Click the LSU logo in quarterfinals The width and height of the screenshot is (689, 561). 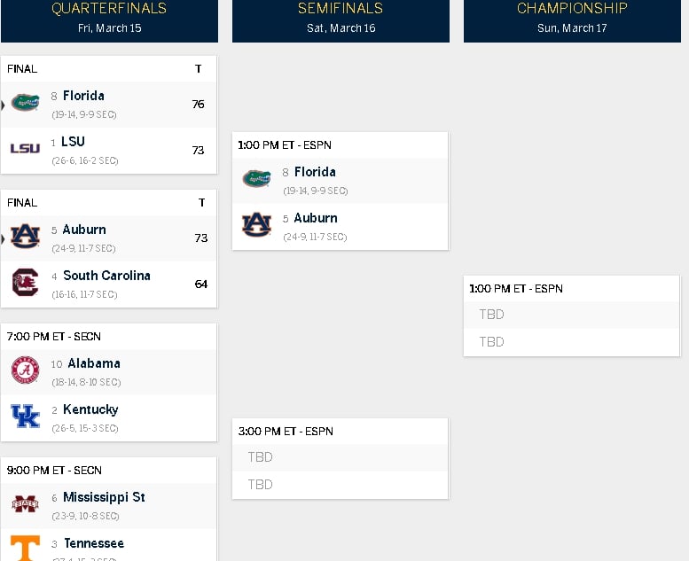pos(25,149)
